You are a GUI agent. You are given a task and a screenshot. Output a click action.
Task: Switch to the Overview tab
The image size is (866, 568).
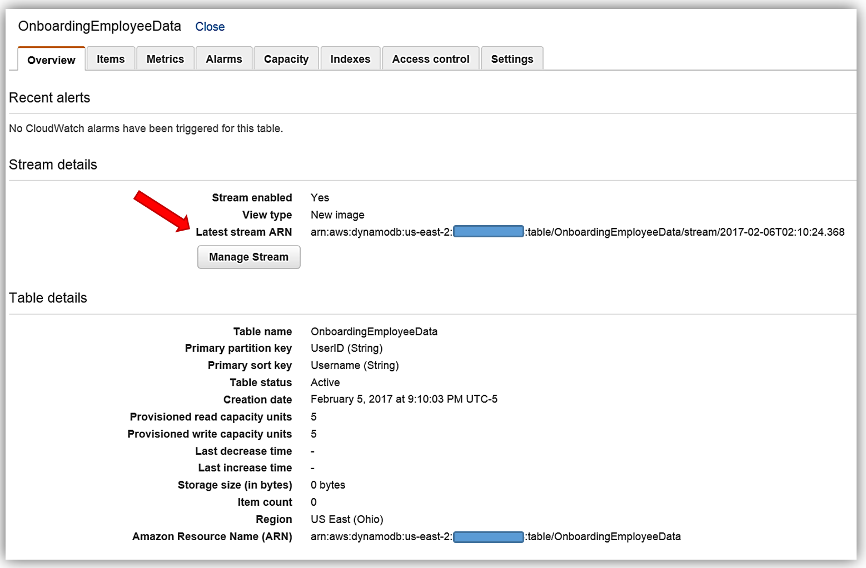(x=51, y=60)
